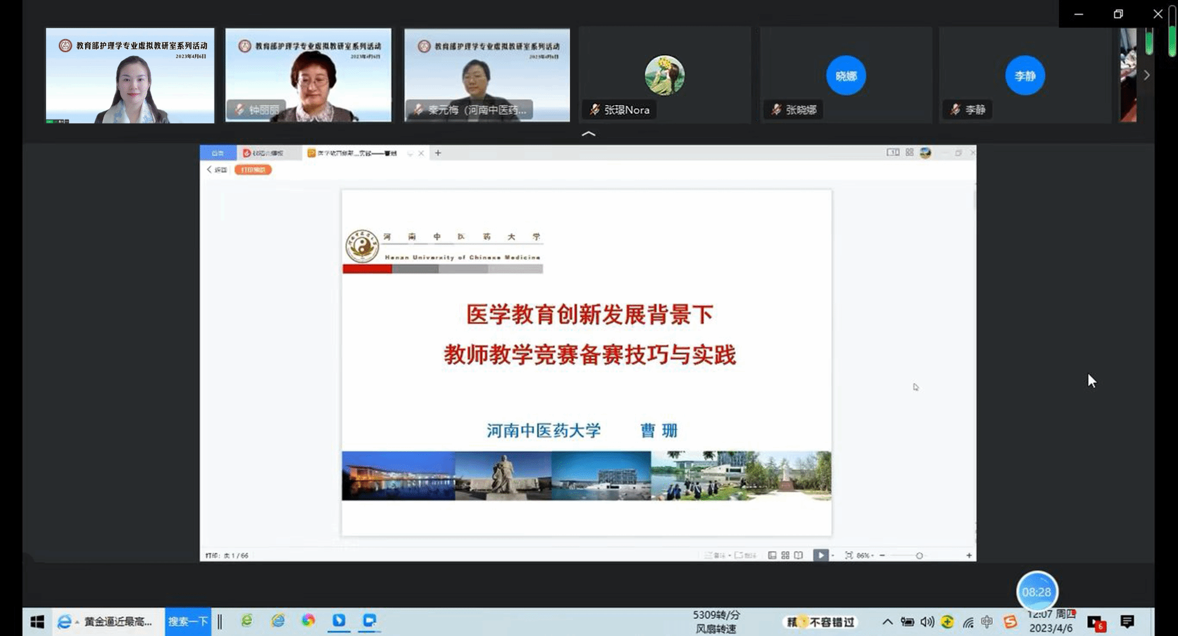1178x636 pixels.
Task: Click the orange print preview button
Action: (253, 170)
